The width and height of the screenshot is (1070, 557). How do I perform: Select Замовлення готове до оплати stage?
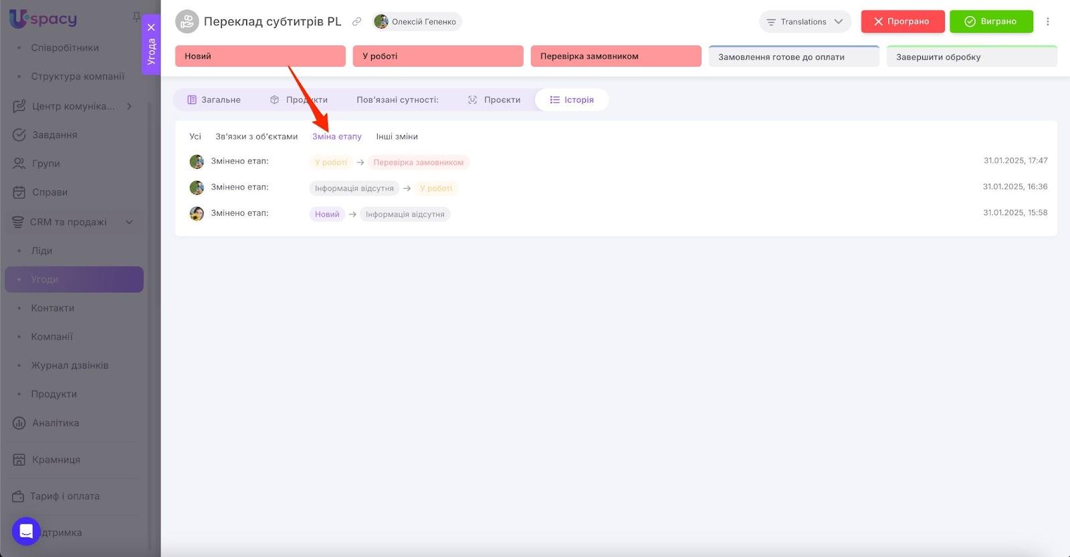[x=794, y=56]
